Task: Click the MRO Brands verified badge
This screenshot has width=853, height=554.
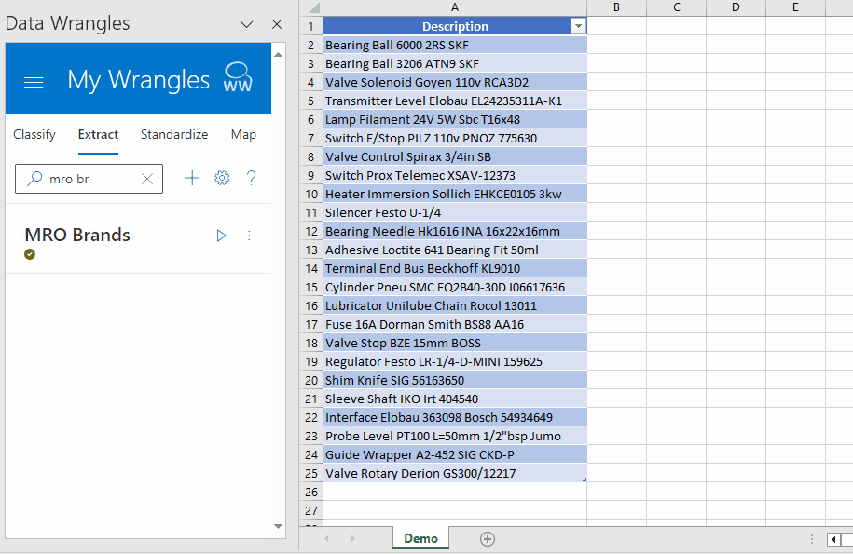Action: (x=30, y=254)
